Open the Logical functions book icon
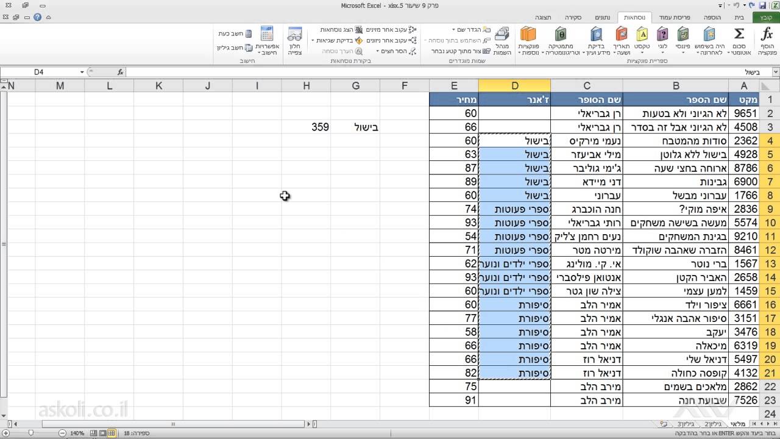780x439 pixels. 663,34
